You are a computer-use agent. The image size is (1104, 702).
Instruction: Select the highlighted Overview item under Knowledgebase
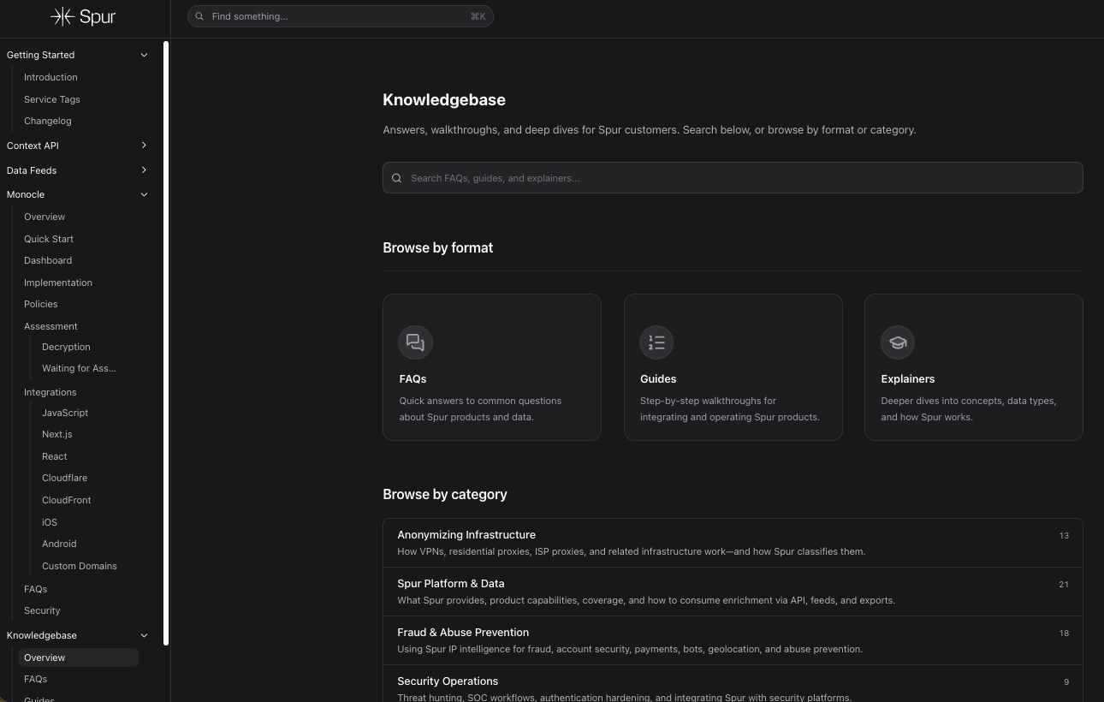point(79,657)
